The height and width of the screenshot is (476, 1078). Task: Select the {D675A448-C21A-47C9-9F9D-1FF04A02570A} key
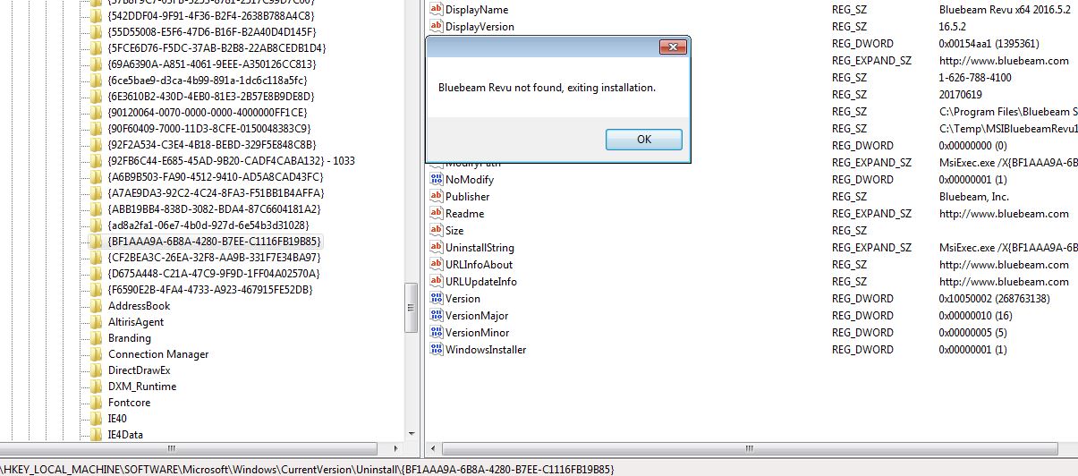coord(213,273)
